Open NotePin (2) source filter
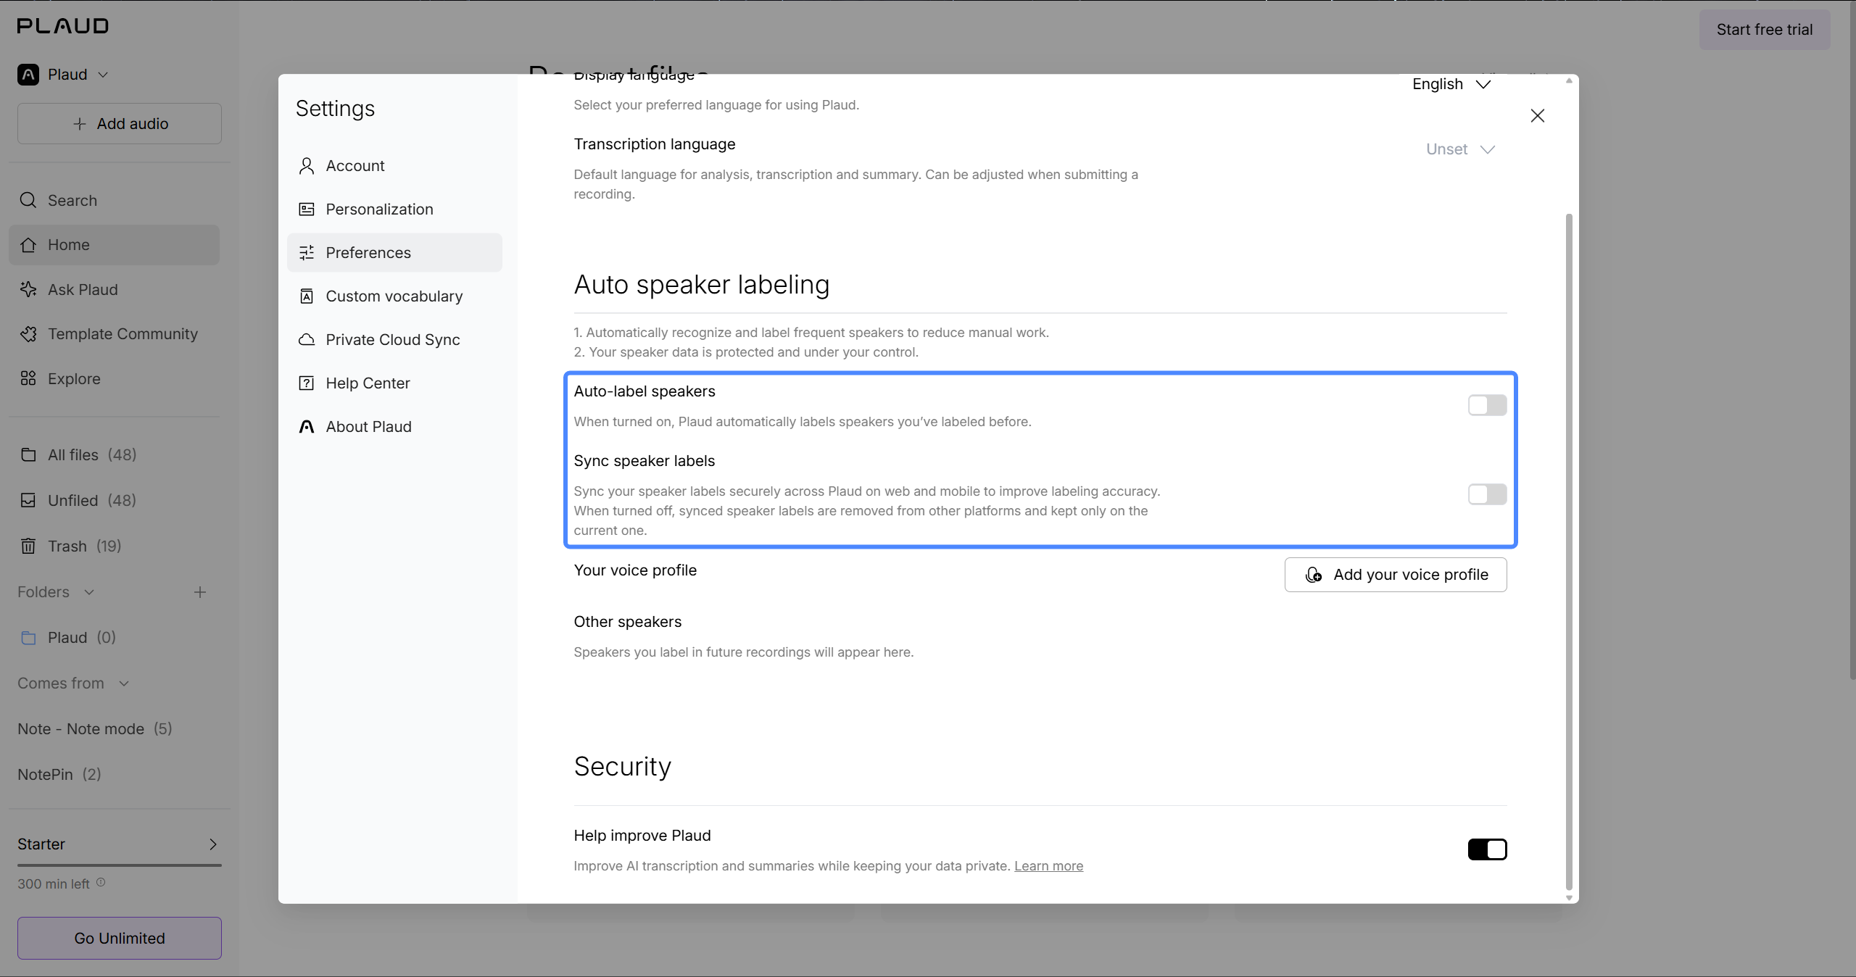The width and height of the screenshot is (1856, 977). point(59,775)
